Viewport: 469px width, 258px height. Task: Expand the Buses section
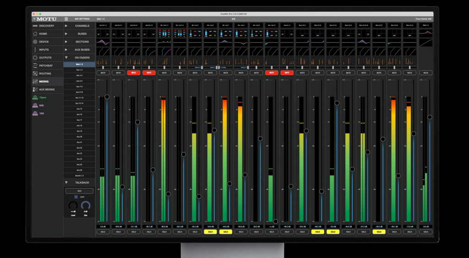click(x=66, y=34)
